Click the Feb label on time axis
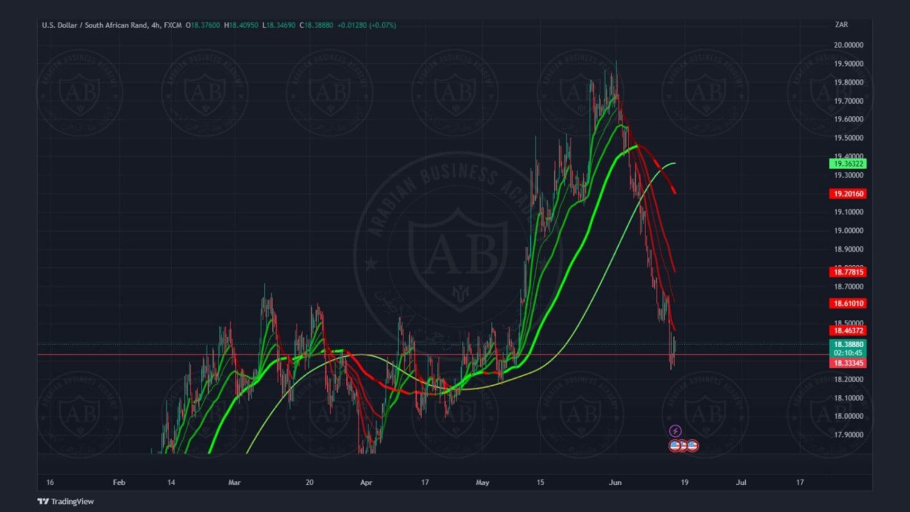The height and width of the screenshot is (512, 910). (119, 483)
